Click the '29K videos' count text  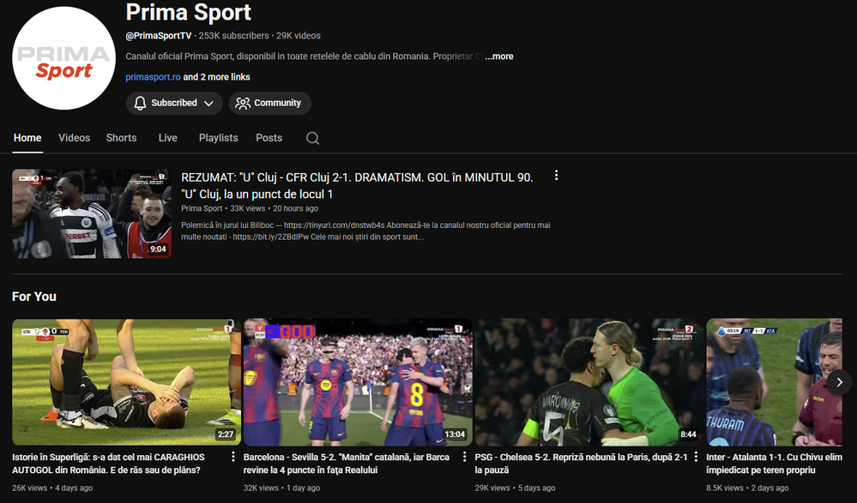299,36
